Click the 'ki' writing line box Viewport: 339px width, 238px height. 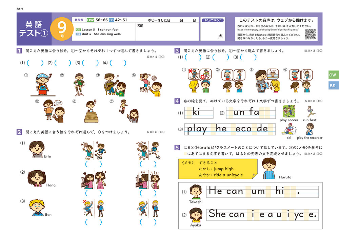click(x=199, y=113)
